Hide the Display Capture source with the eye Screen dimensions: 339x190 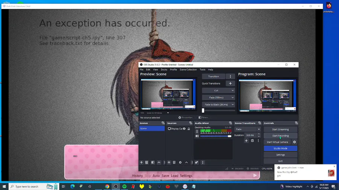click(x=184, y=128)
